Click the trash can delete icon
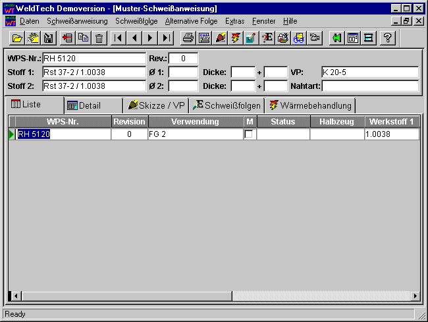This screenshot has height=322, width=428. click(x=99, y=38)
